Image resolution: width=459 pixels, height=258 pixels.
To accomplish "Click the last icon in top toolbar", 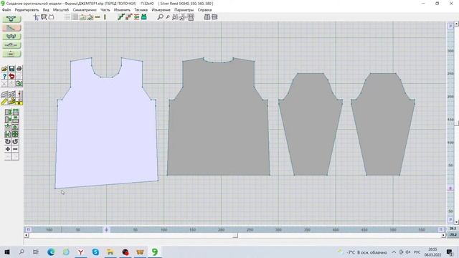I will [x=214, y=17].
